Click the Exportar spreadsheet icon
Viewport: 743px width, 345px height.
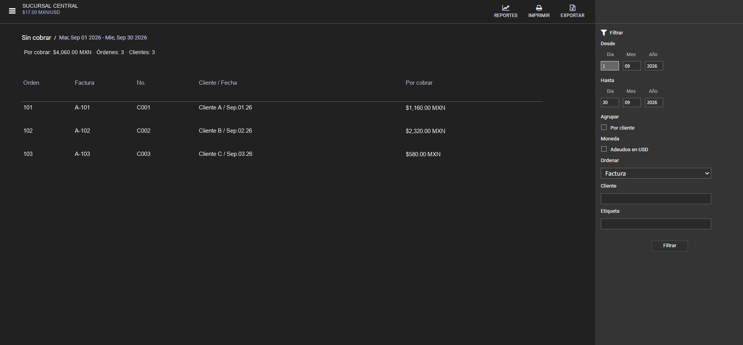pyautogui.click(x=572, y=8)
